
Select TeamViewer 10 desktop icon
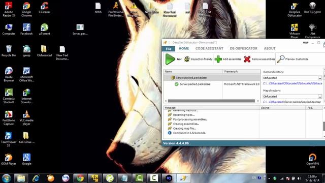9,139
